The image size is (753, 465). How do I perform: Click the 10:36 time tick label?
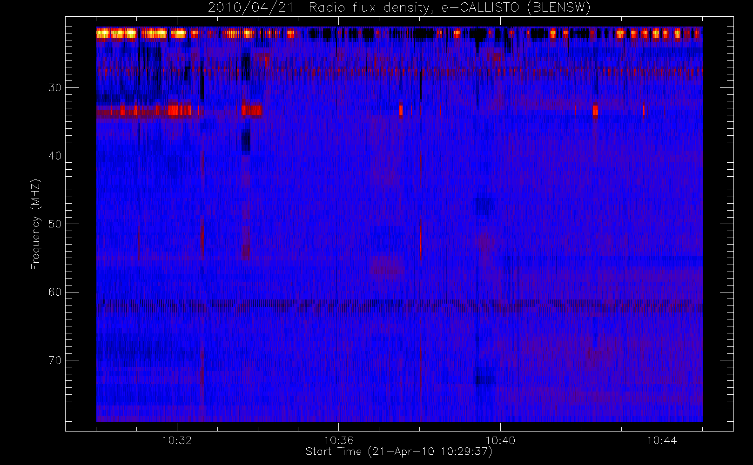[339, 440]
